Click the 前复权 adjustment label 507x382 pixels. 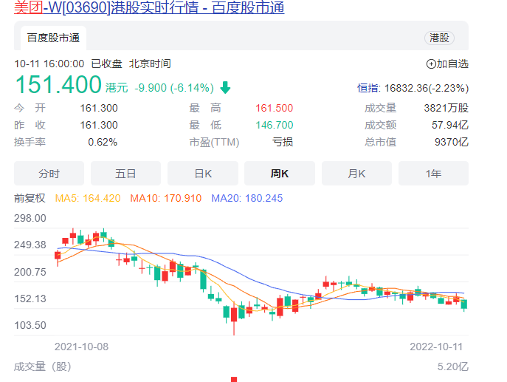pyautogui.click(x=30, y=198)
